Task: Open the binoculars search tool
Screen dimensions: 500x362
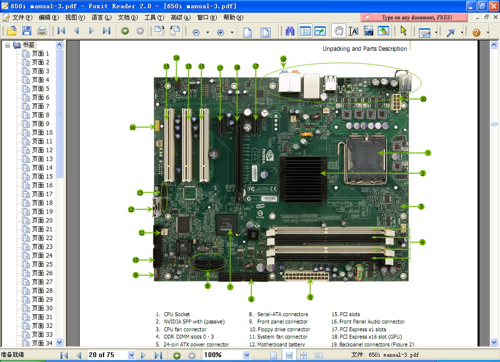Action: point(290,31)
